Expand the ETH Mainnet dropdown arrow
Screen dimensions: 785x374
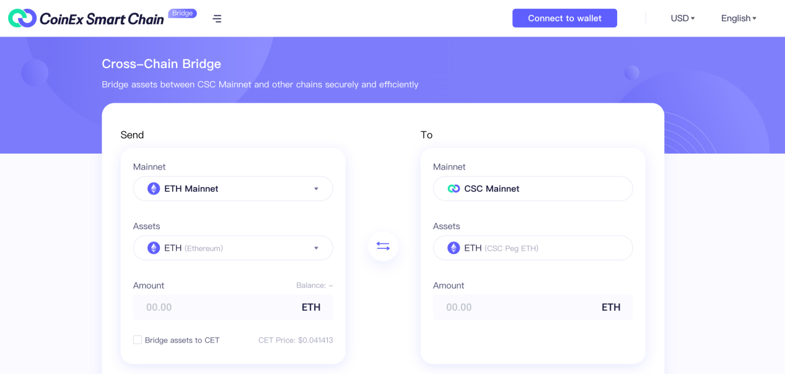point(316,189)
